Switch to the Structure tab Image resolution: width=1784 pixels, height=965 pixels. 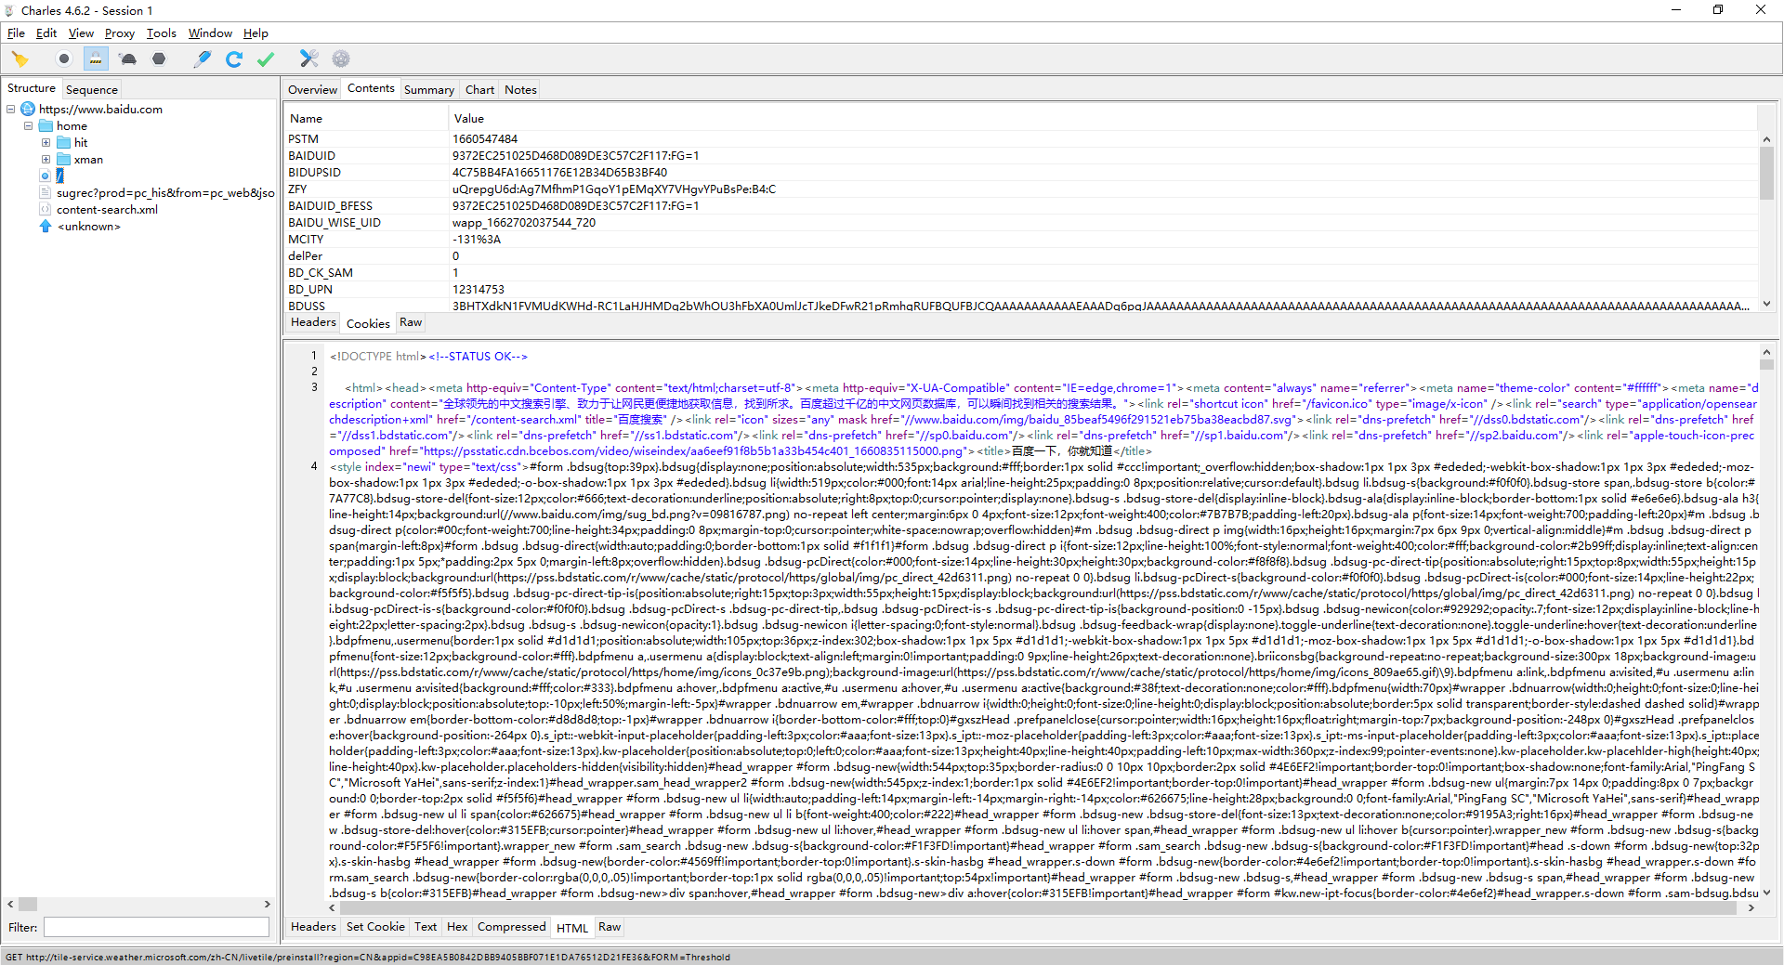point(32,89)
